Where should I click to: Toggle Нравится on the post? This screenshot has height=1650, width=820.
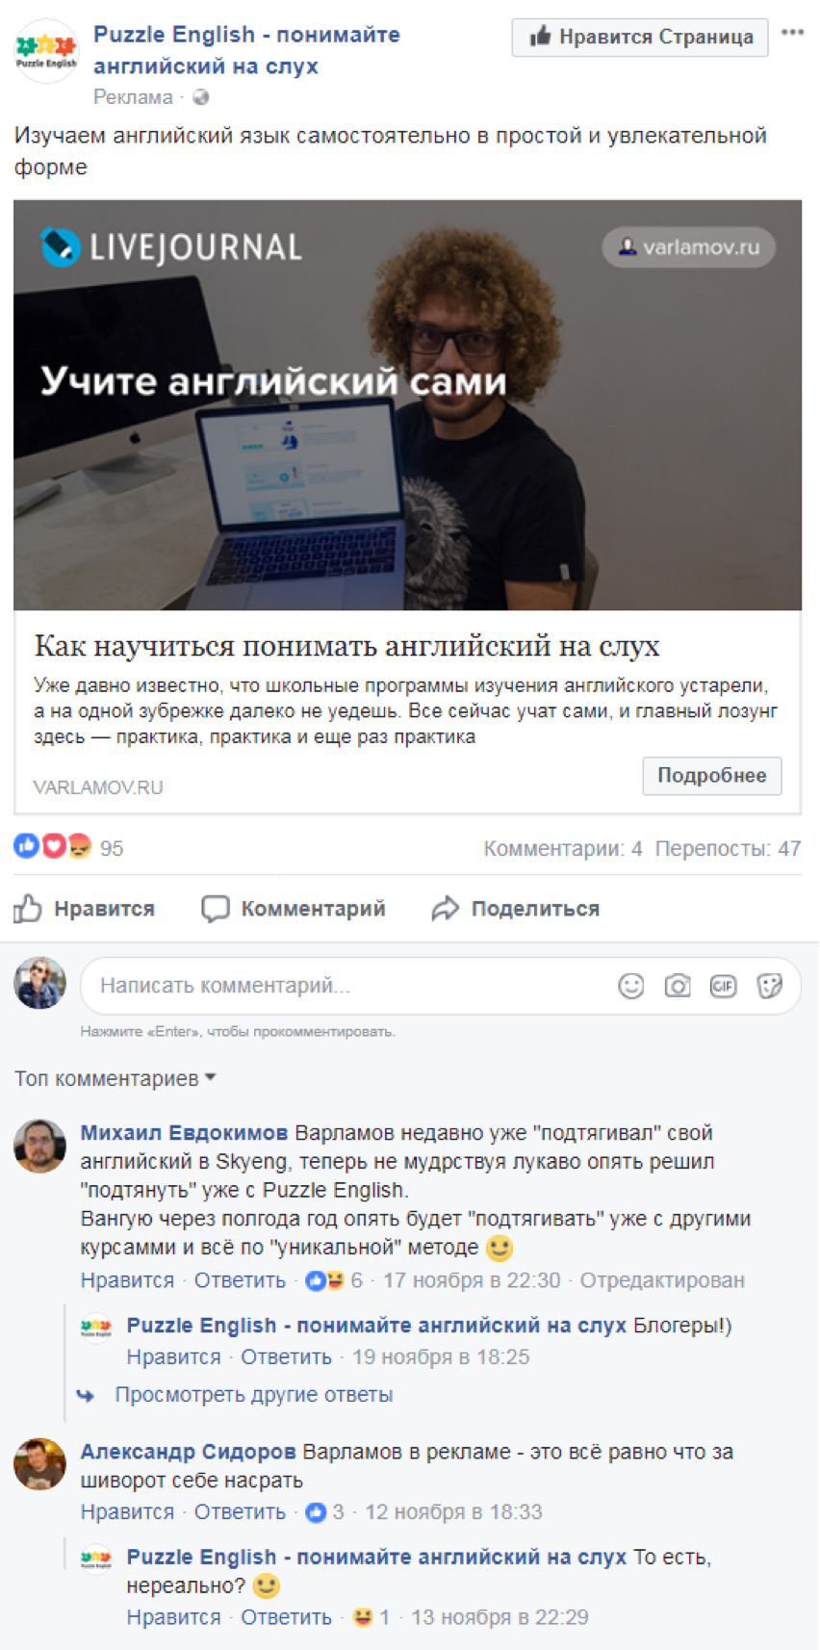pyautogui.click(x=85, y=909)
